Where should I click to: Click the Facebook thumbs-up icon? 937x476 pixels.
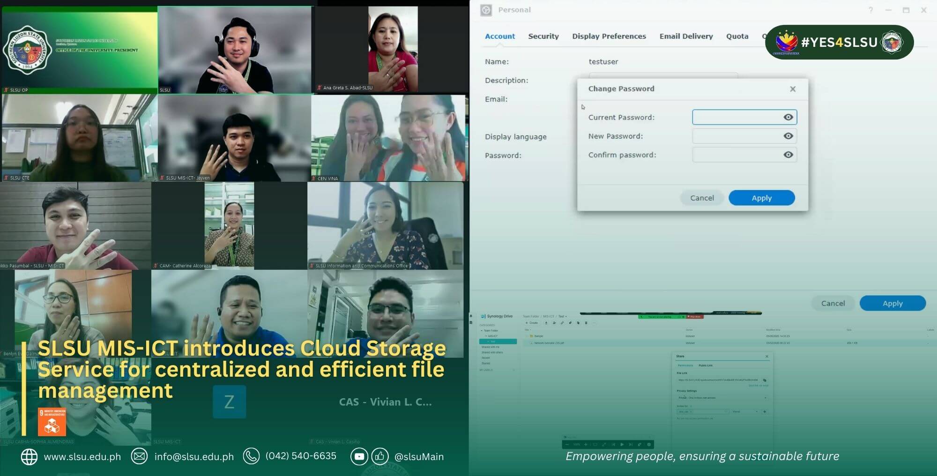click(379, 456)
